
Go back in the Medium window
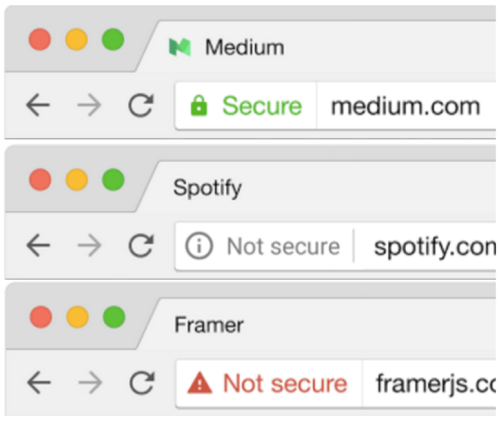[39, 106]
